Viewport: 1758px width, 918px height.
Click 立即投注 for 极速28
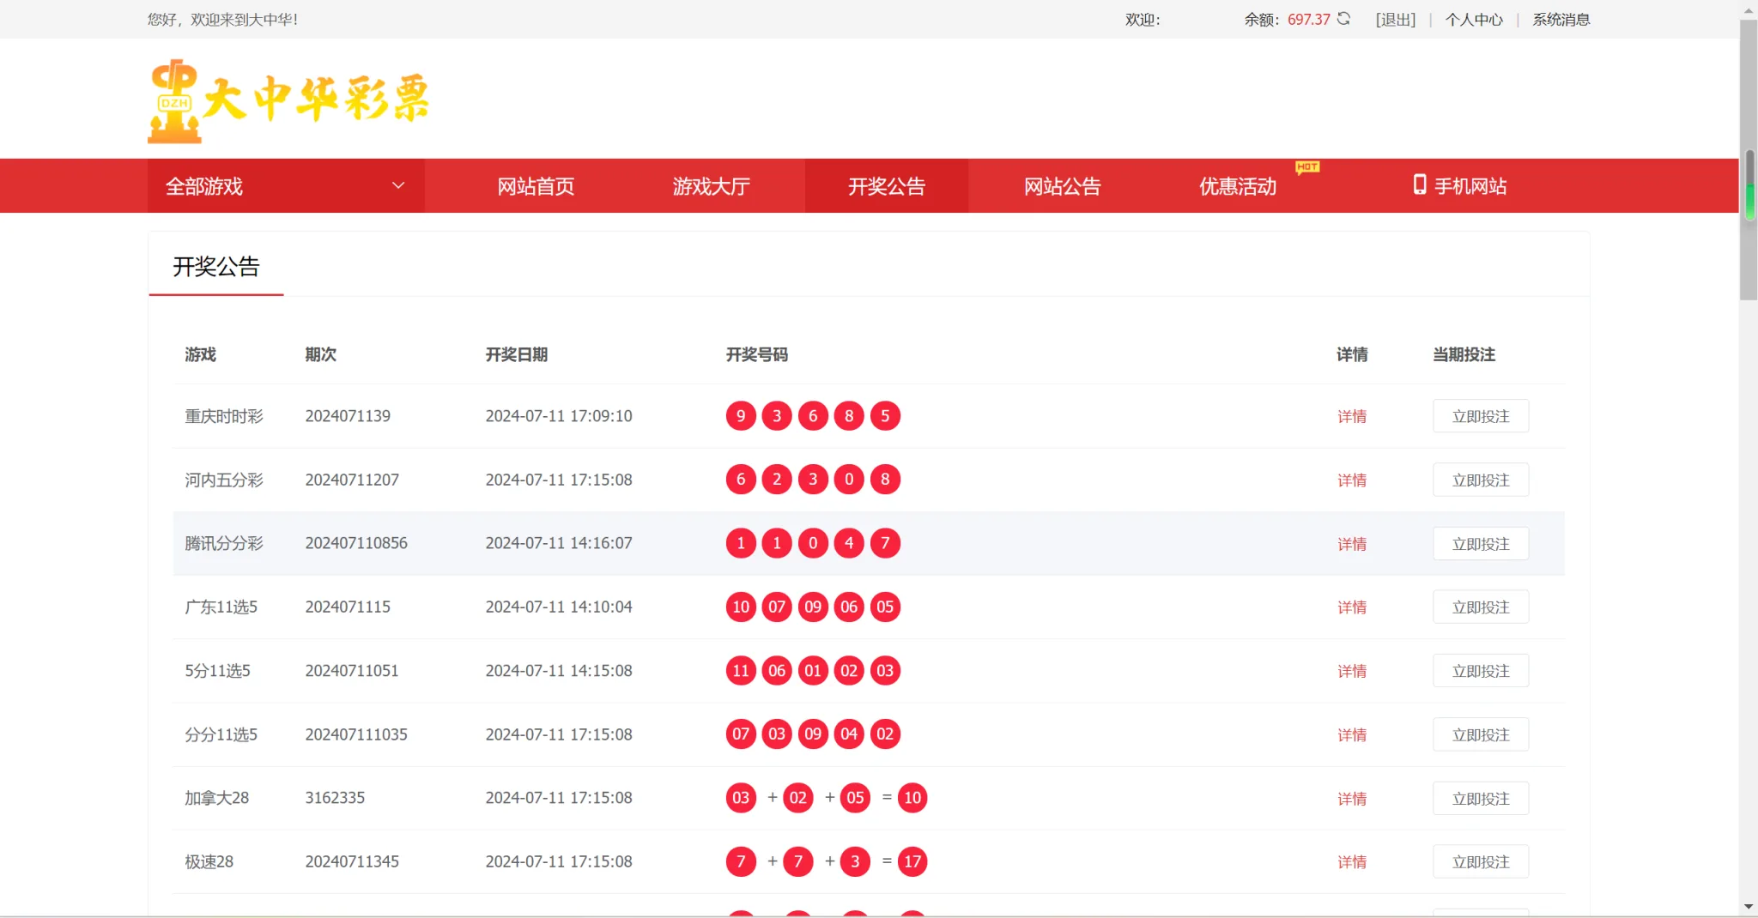1479,861
